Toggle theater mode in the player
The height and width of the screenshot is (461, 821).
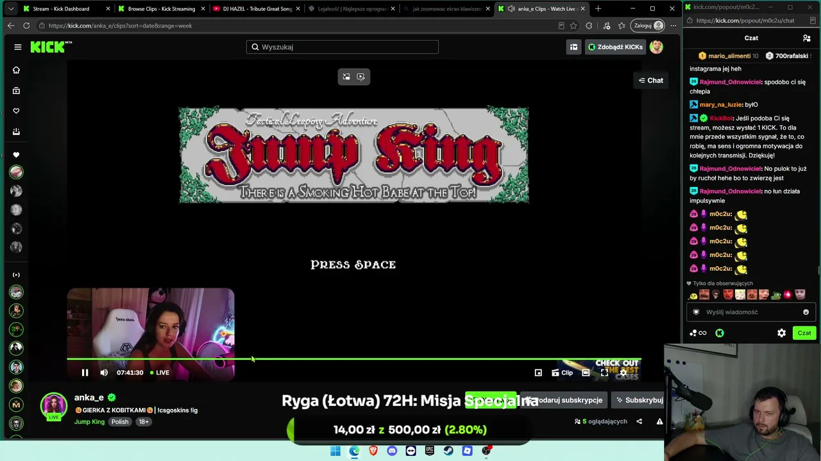pos(586,373)
